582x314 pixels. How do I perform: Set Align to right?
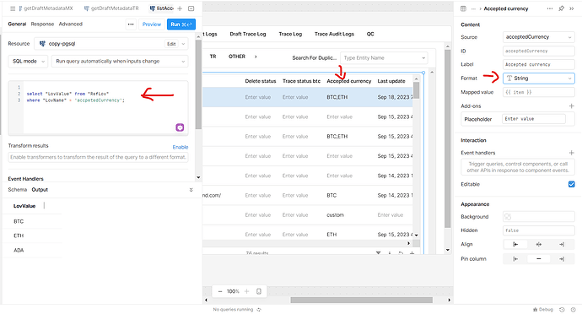(x=562, y=244)
